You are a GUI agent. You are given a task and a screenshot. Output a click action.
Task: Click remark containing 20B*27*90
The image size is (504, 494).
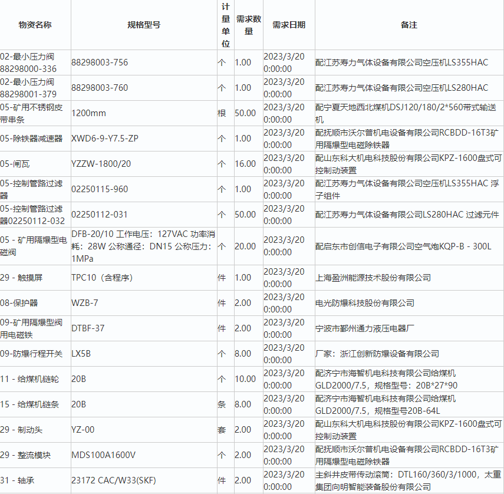(409, 379)
